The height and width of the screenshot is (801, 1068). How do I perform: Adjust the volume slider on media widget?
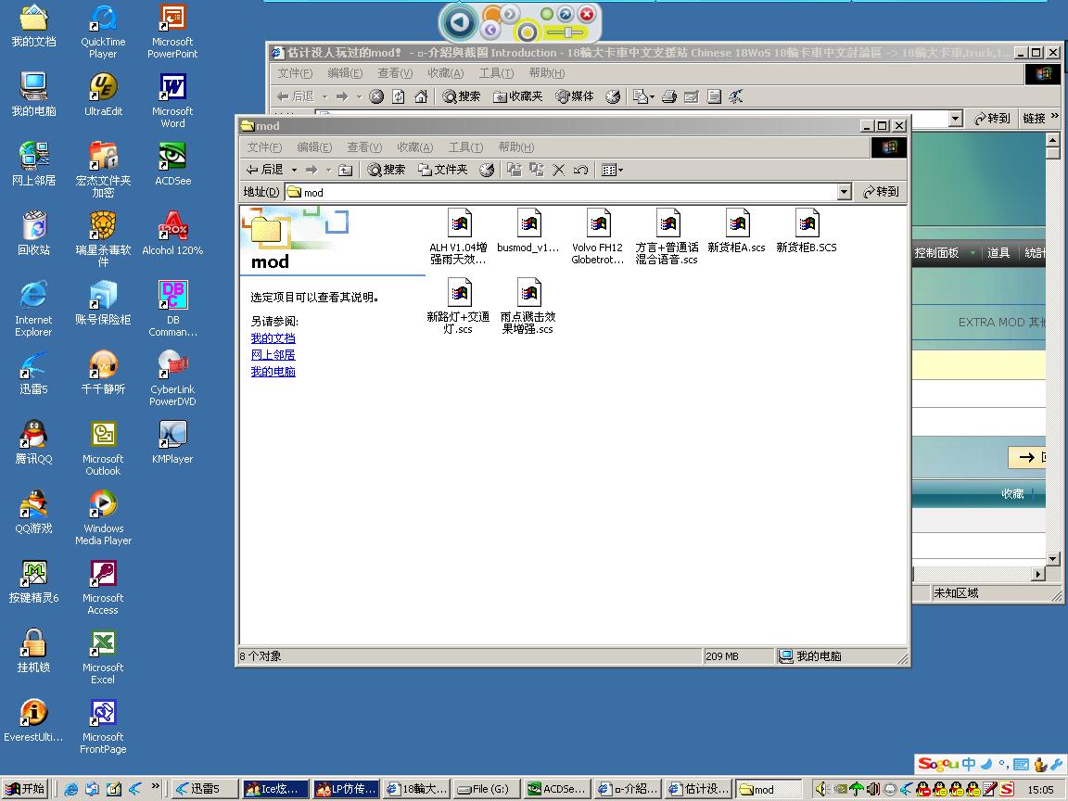(565, 32)
